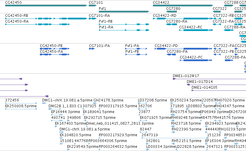
Task: Click EST label EP16444.3prime
Action: (x=66, y=112)
